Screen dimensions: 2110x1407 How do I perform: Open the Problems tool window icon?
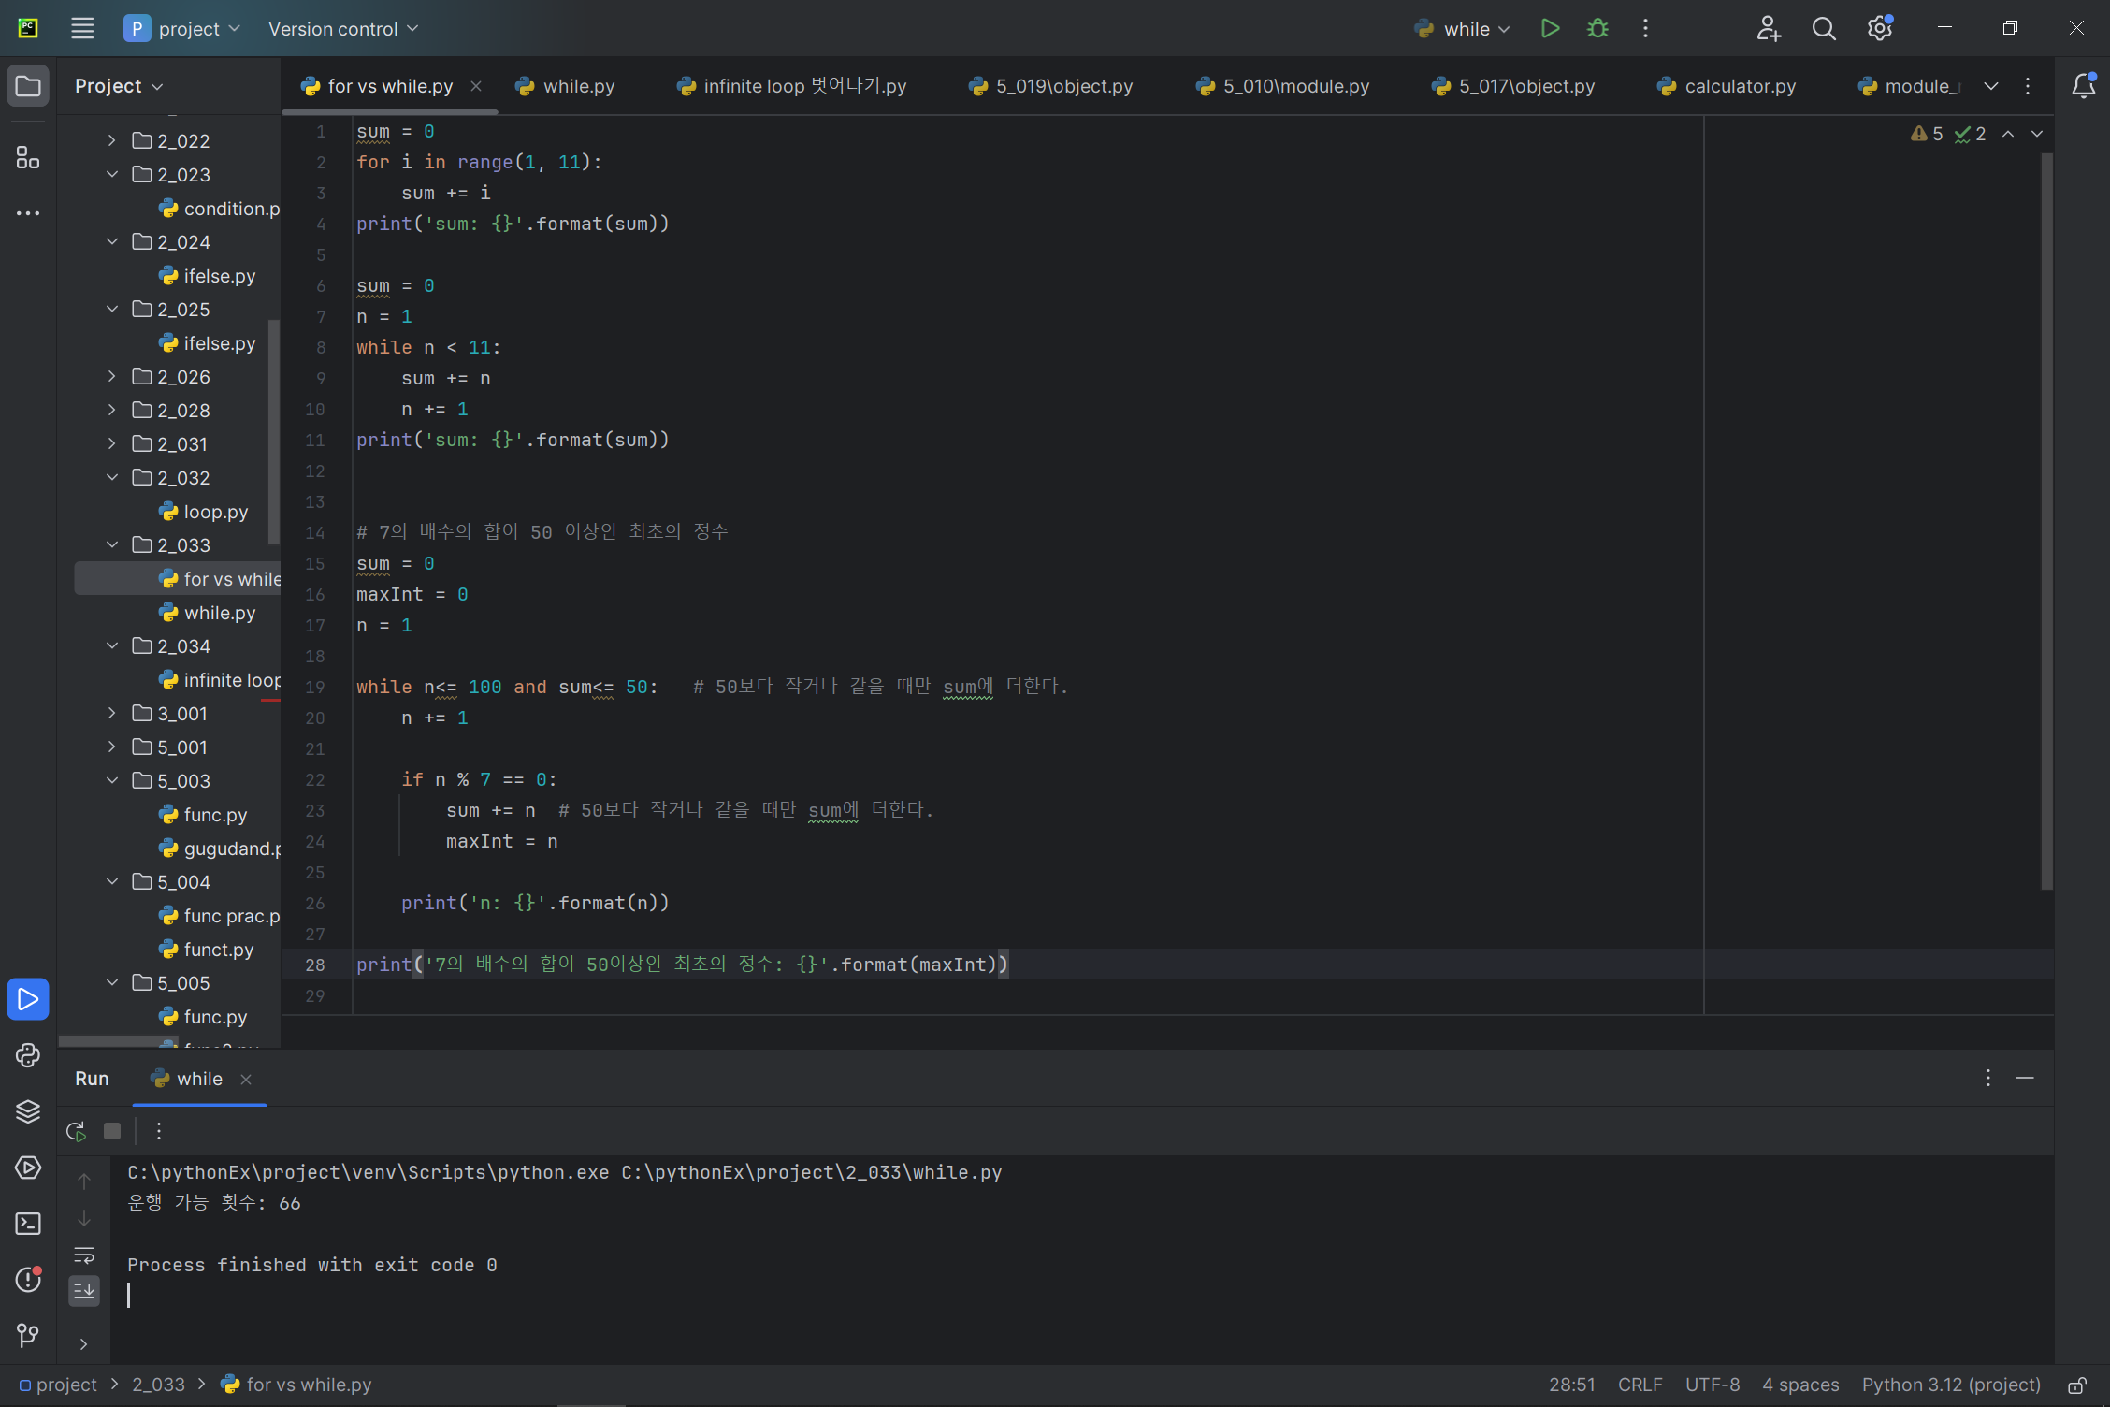click(28, 1280)
